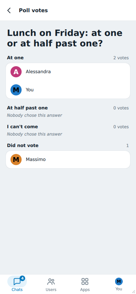This screenshot has width=136, height=294.
Task: Open the Users tab icon
Action: click(51, 281)
